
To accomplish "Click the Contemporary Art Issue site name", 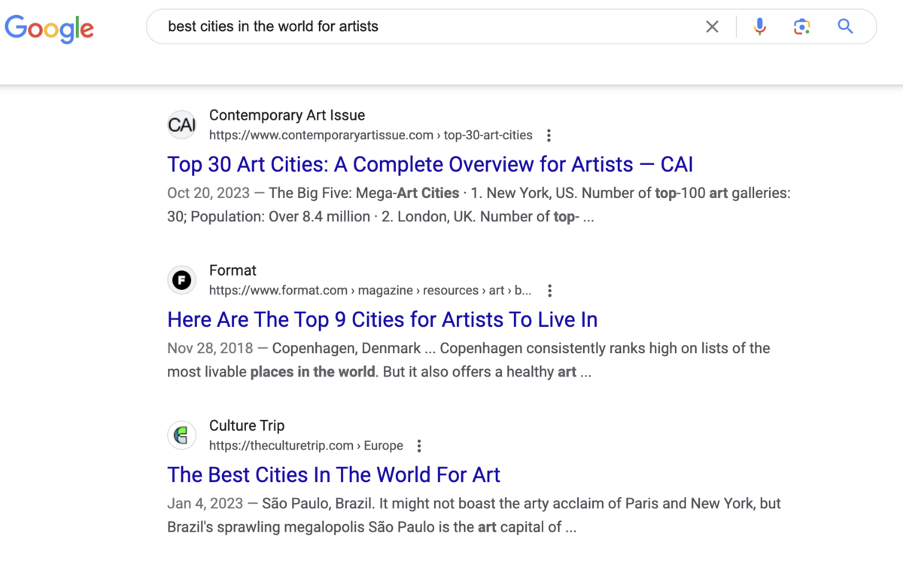I will click(287, 115).
